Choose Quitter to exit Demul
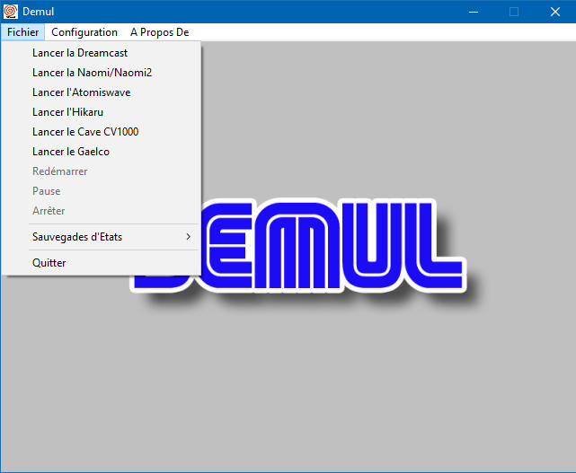 point(101,263)
